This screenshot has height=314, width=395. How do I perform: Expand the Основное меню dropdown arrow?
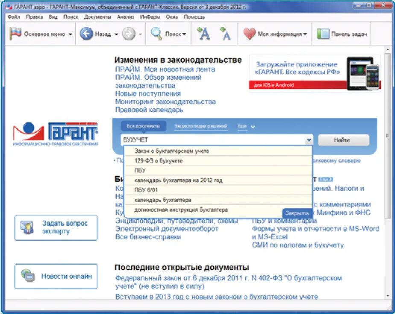click(70, 34)
